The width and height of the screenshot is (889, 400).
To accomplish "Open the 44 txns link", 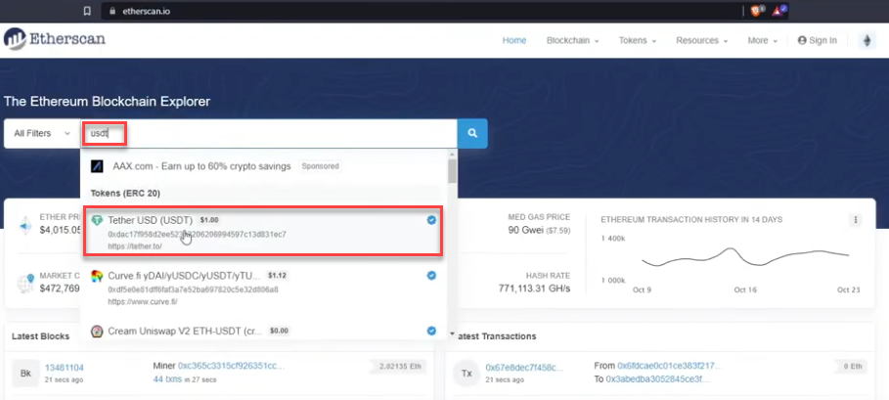I will [x=167, y=379].
